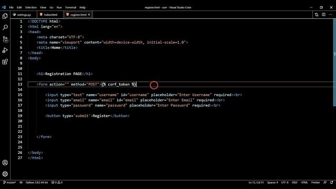Image resolution: width=336 pixels, height=189 pixels.
Task: Change the UTF-8 file encoding
Action: pyautogui.click(x=285, y=183)
